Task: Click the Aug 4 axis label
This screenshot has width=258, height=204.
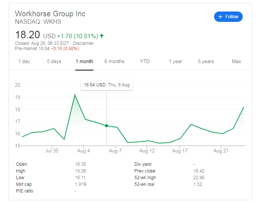Action: (x=84, y=151)
